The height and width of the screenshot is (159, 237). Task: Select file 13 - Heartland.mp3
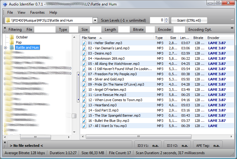[x=157, y=105]
